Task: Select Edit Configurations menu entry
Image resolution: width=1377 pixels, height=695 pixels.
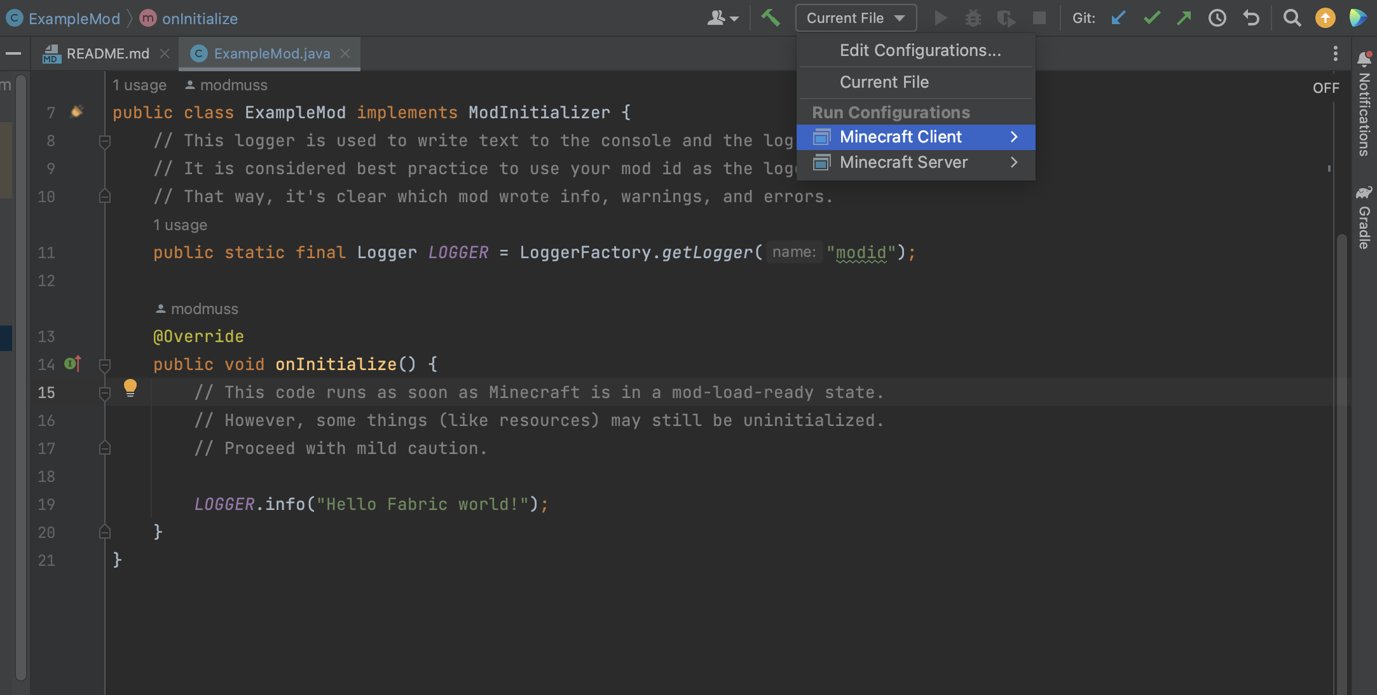Action: pyautogui.click(x=920, y=50)
